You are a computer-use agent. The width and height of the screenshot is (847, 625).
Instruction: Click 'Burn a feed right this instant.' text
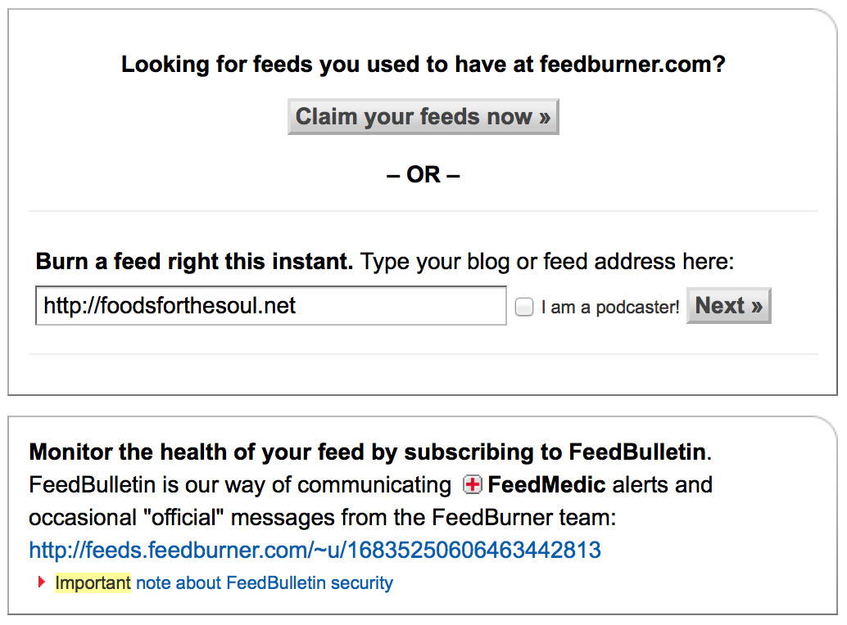(x=194, y=262)
